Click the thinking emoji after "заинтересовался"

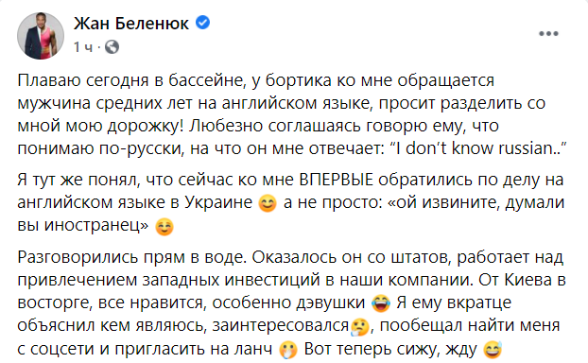coord(359,326)
